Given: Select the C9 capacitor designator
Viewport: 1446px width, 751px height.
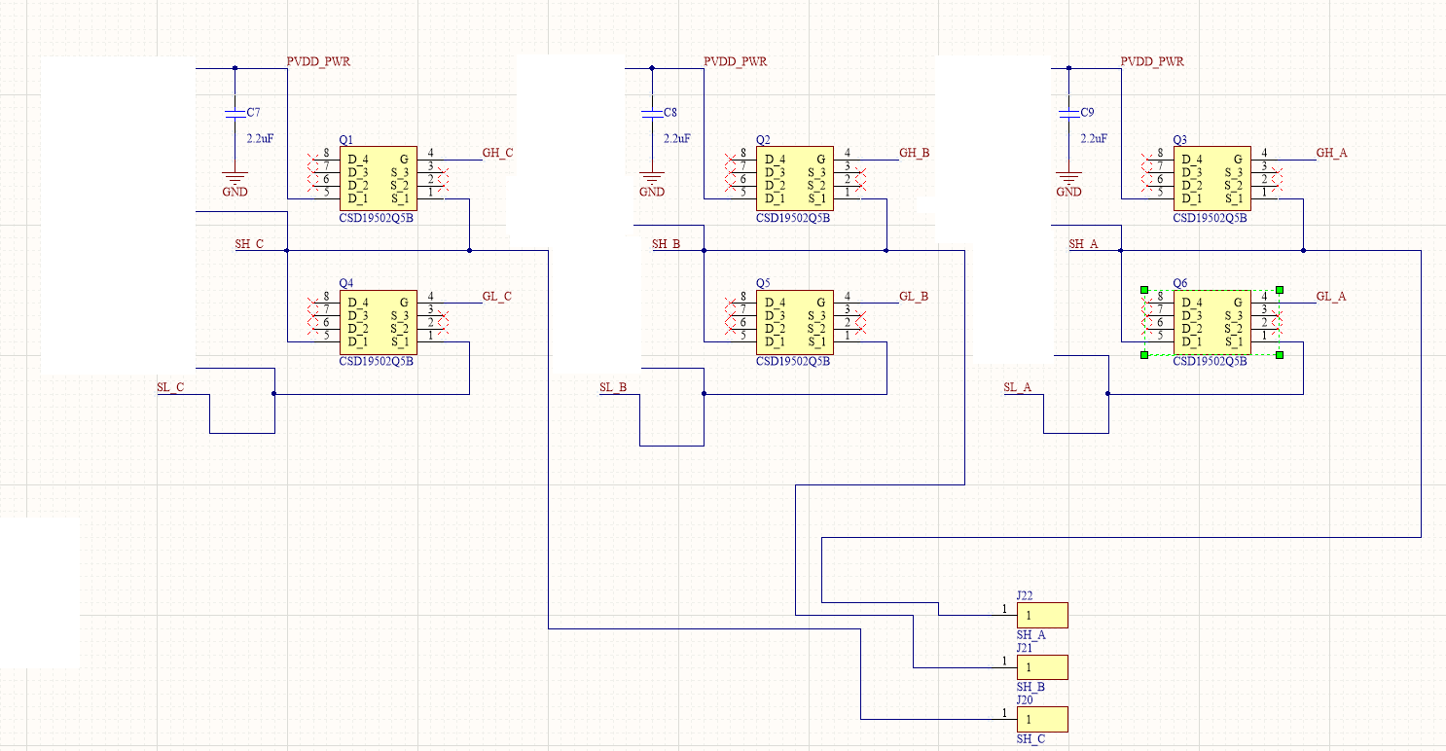Looking at the screenshot, I should tap(1087, 113).
